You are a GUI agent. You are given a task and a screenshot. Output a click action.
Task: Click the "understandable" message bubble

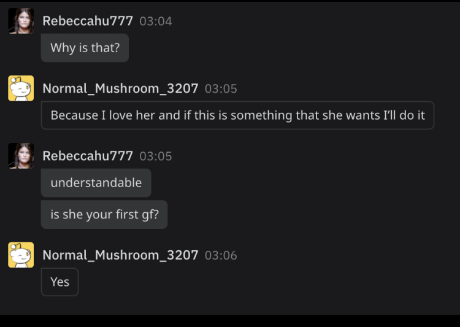coord(96,183)
